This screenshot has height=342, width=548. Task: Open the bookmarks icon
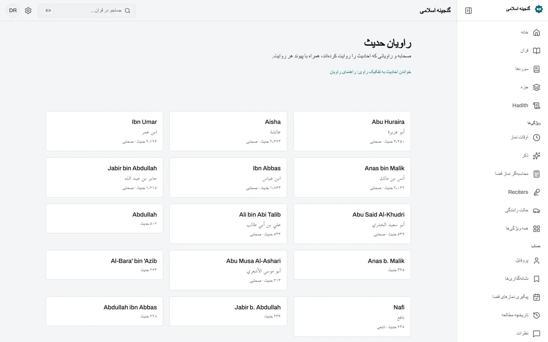(536, 279)
